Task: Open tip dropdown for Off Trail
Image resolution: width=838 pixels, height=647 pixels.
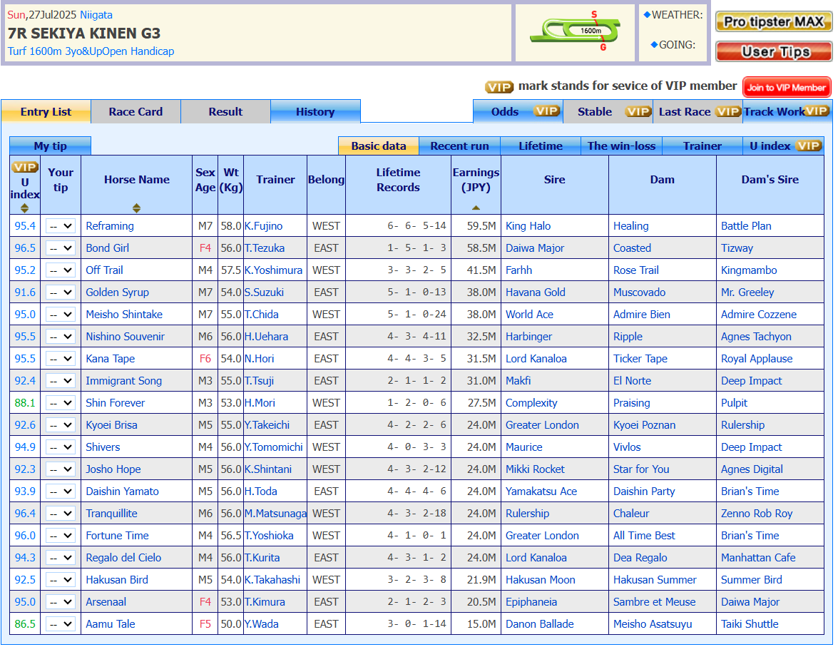Action: 61,270
